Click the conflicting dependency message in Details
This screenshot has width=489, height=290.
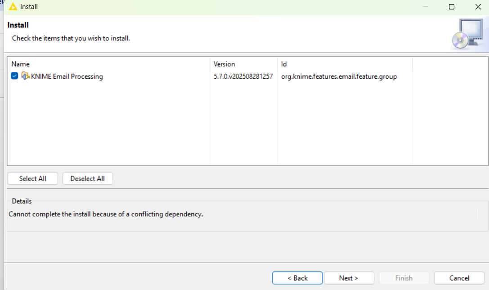[x=106, y=214]
